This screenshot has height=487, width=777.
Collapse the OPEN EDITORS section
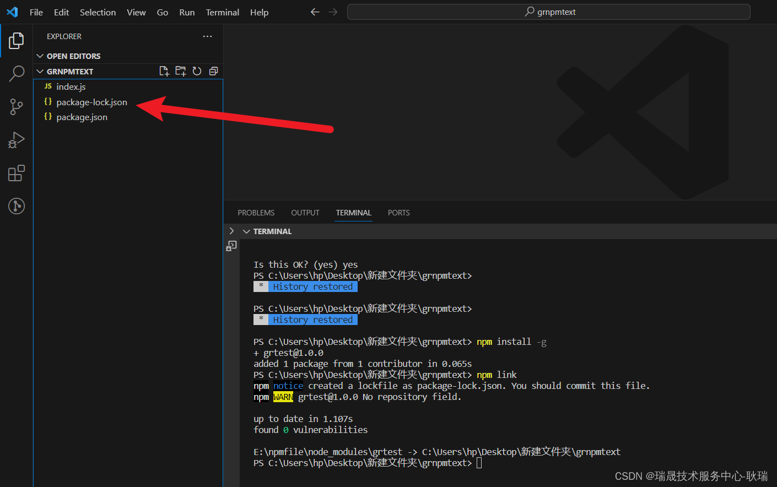[x=40, y=56]
